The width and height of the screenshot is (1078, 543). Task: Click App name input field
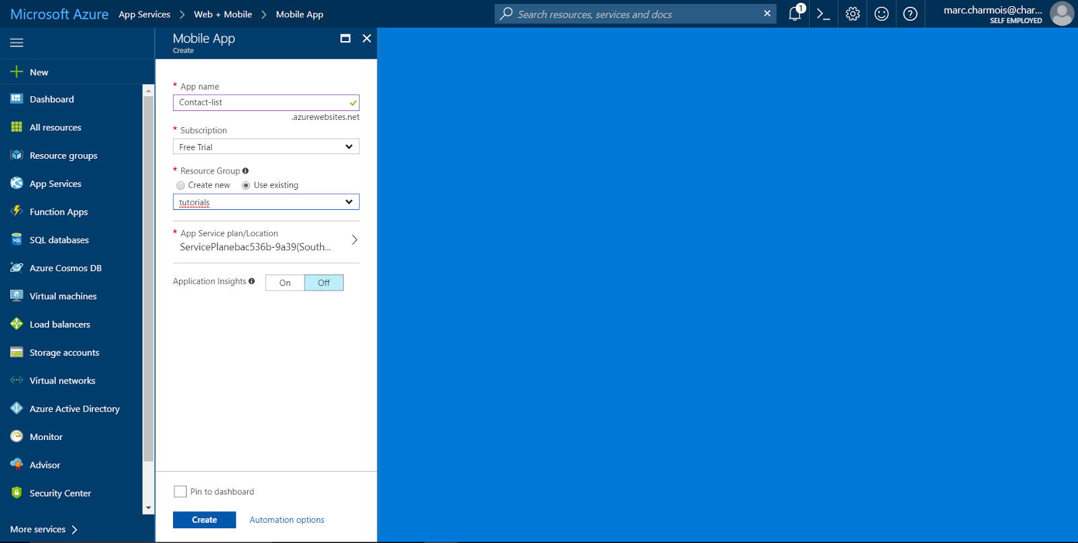click(x=266, y=102)
